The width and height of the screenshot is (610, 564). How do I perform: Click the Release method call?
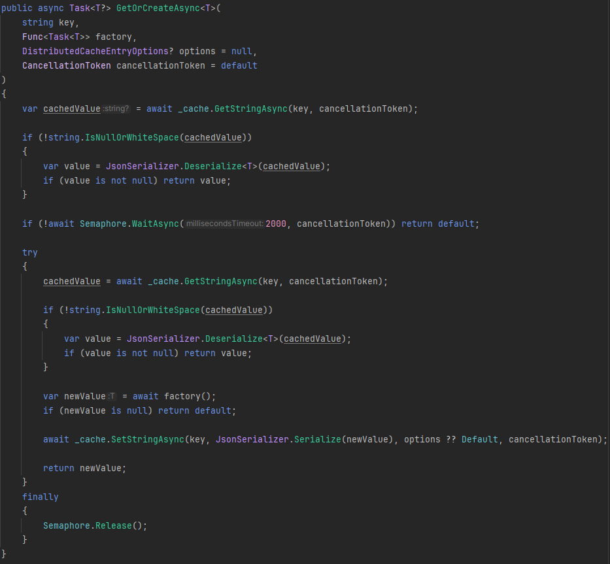click(x=114, y=526)
